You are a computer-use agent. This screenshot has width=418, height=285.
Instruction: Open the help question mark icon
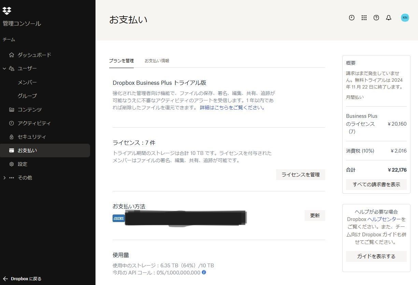[x=376, y=18]
